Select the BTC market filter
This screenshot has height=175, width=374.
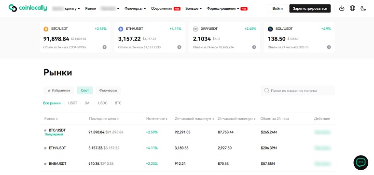[x=118, y=103]
